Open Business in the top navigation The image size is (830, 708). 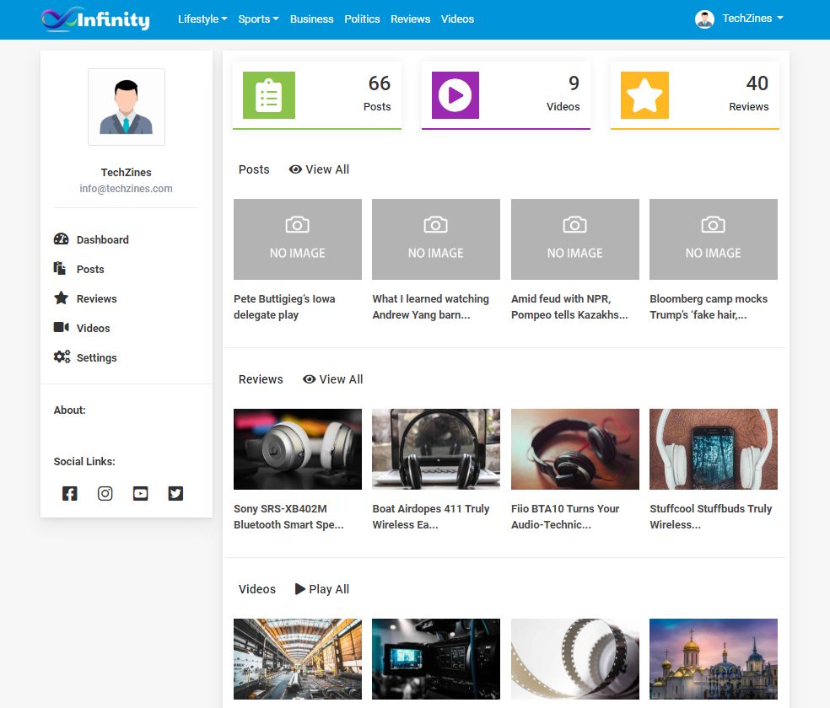click(311, 19)
